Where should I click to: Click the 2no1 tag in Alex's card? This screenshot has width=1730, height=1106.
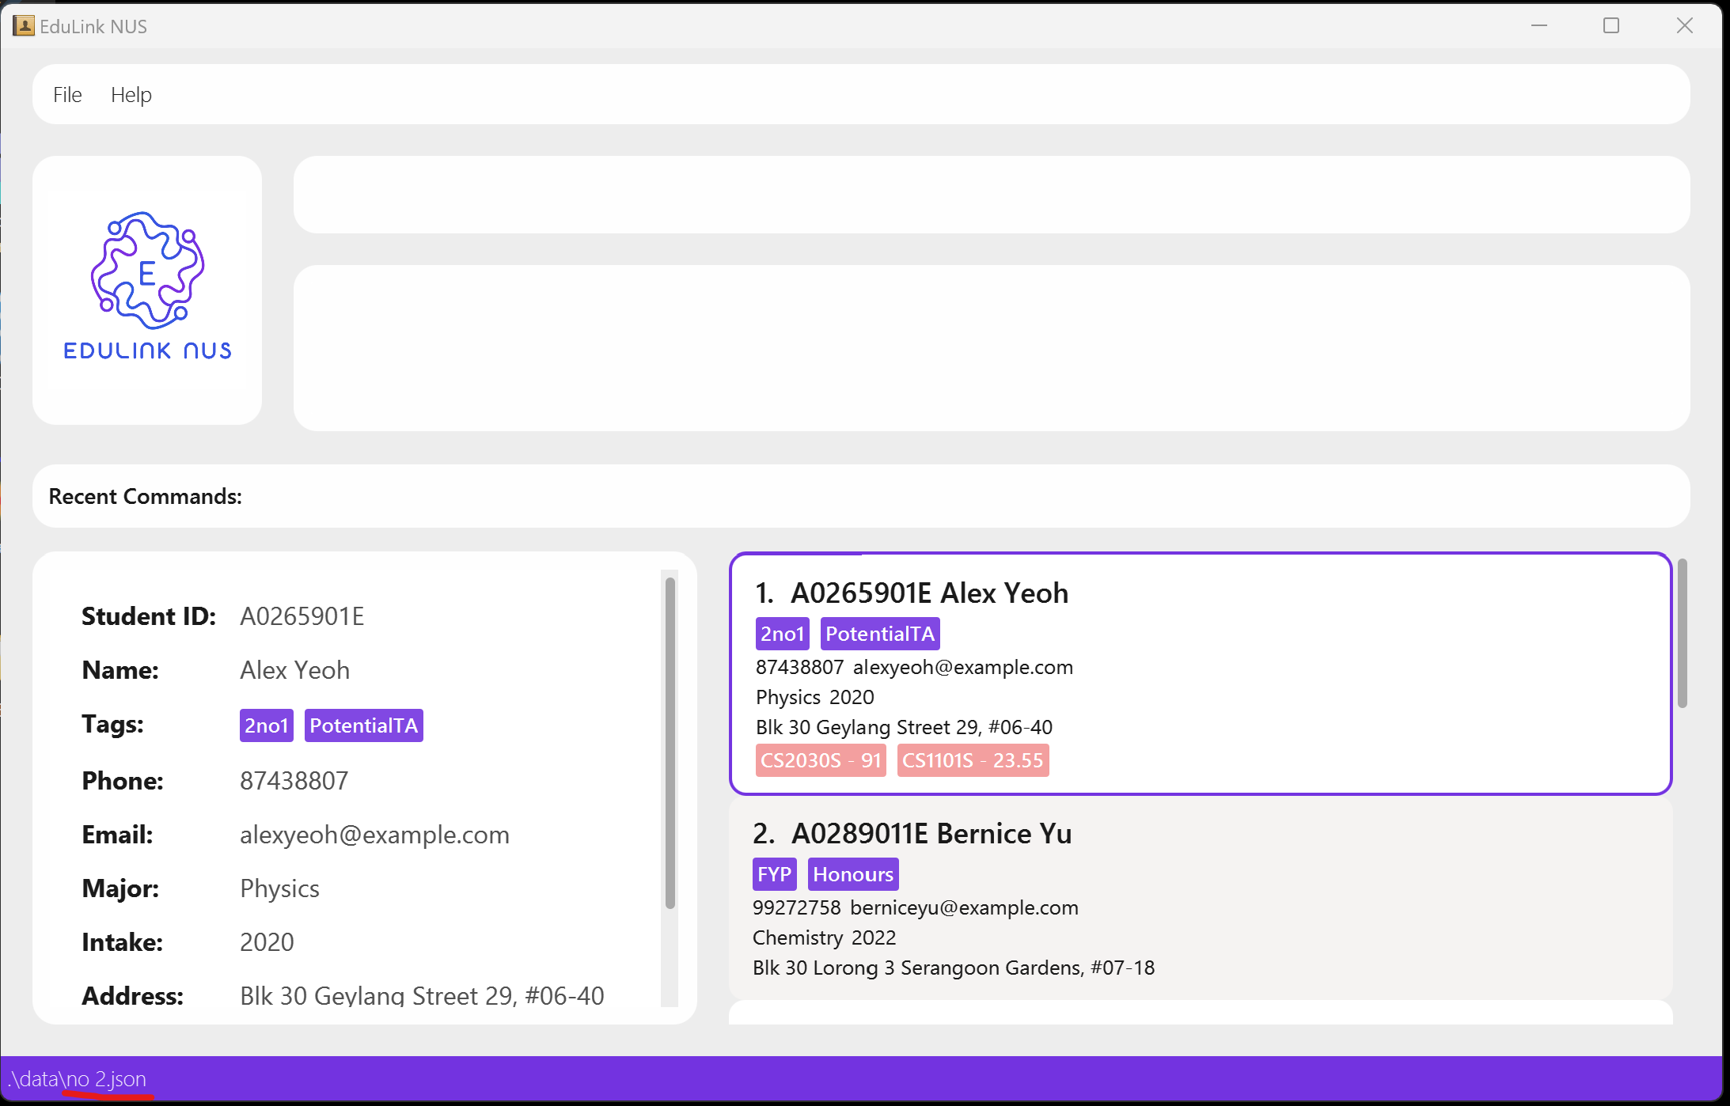pyautogui.click(x=782, y=634)
